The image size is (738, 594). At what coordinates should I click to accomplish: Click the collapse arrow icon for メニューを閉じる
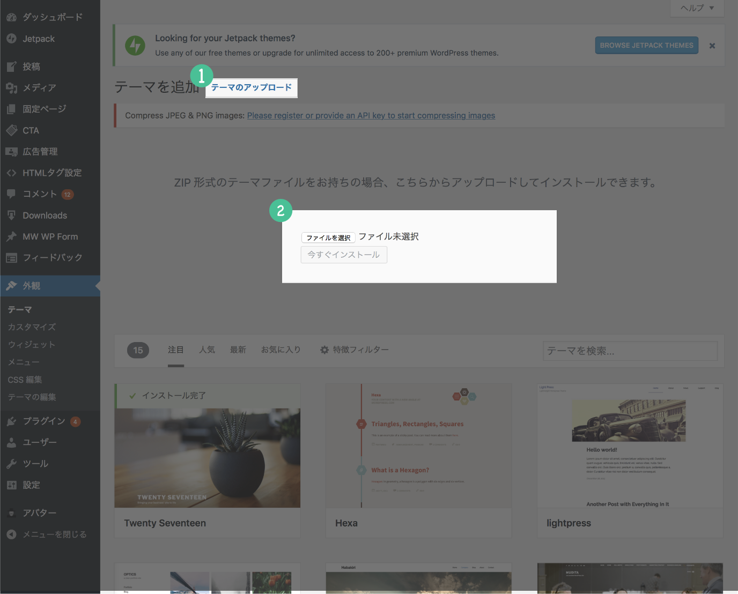tap(11, 534)
